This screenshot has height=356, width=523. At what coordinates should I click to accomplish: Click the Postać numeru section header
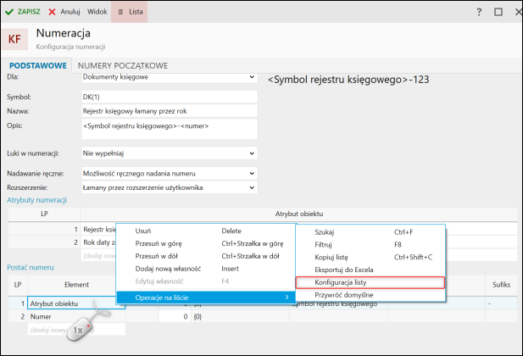tap(31, 268)
